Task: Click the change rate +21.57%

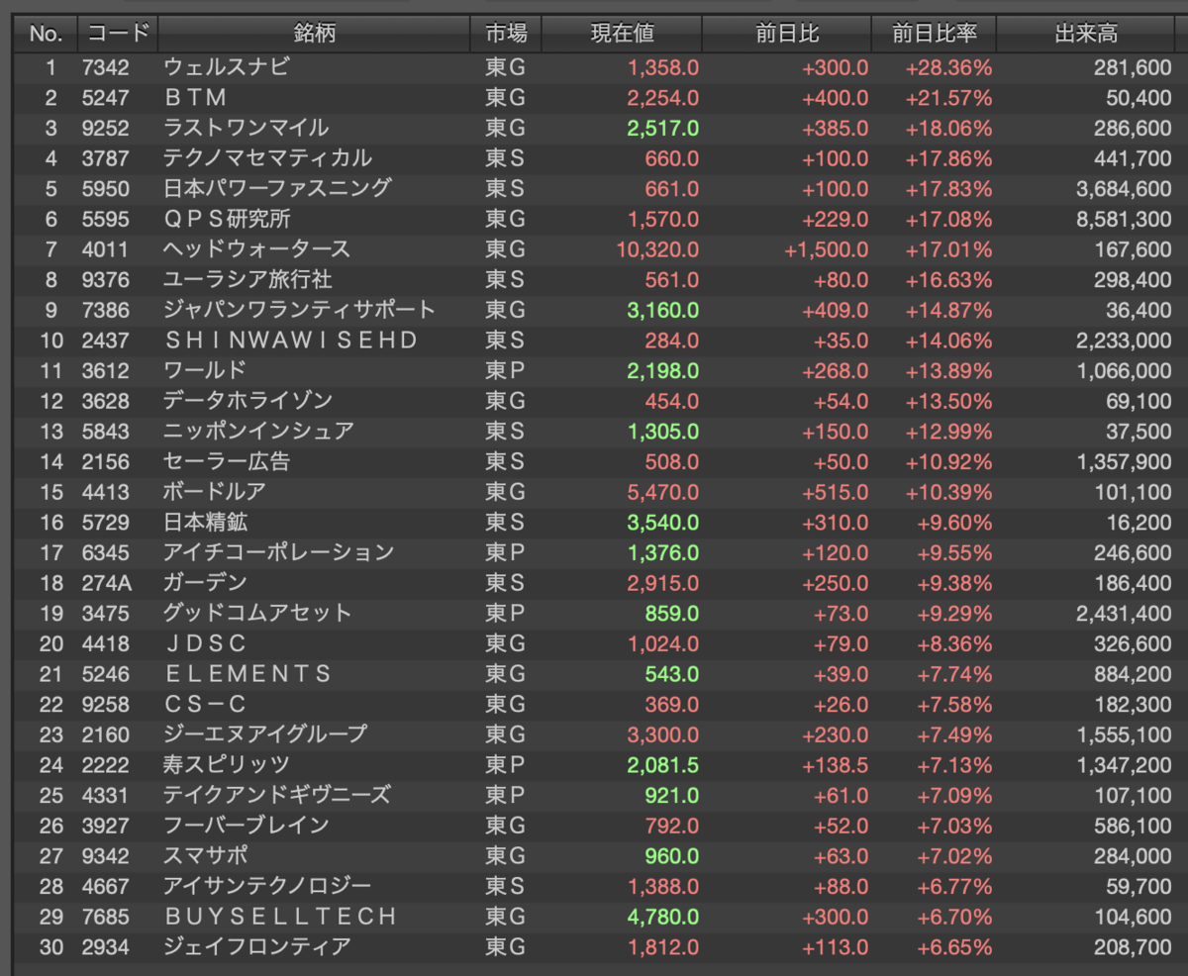Action: click(948, 98)
